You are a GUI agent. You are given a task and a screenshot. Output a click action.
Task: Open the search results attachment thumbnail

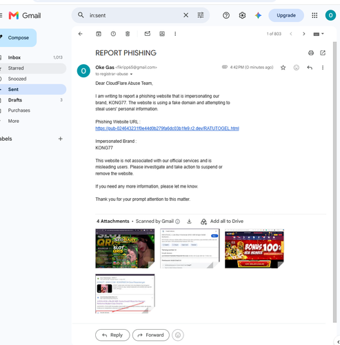click(x=125, y=293)
